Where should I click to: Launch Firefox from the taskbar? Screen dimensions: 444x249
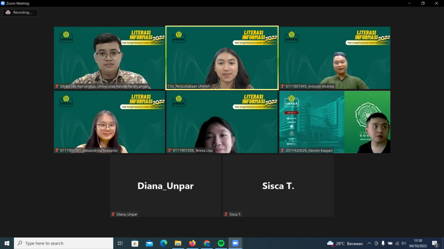192,243
